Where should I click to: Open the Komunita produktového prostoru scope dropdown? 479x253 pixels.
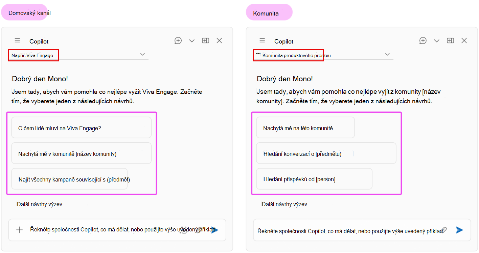click(x=323, y=55)
